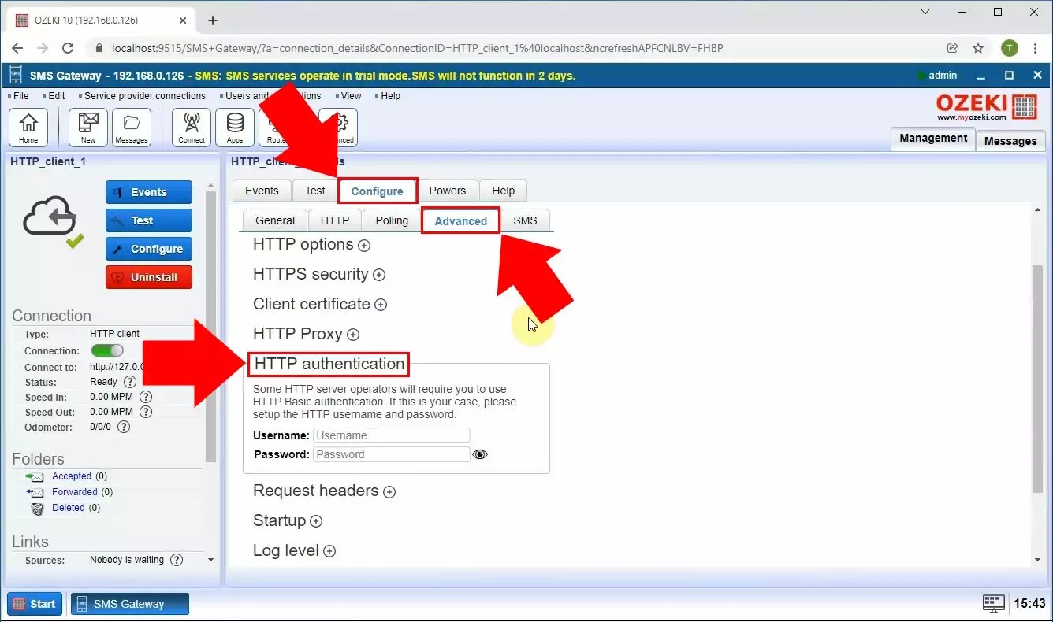Screen dimensions: 1053x622
Task: Open the View menu
Action: [349, 96]
